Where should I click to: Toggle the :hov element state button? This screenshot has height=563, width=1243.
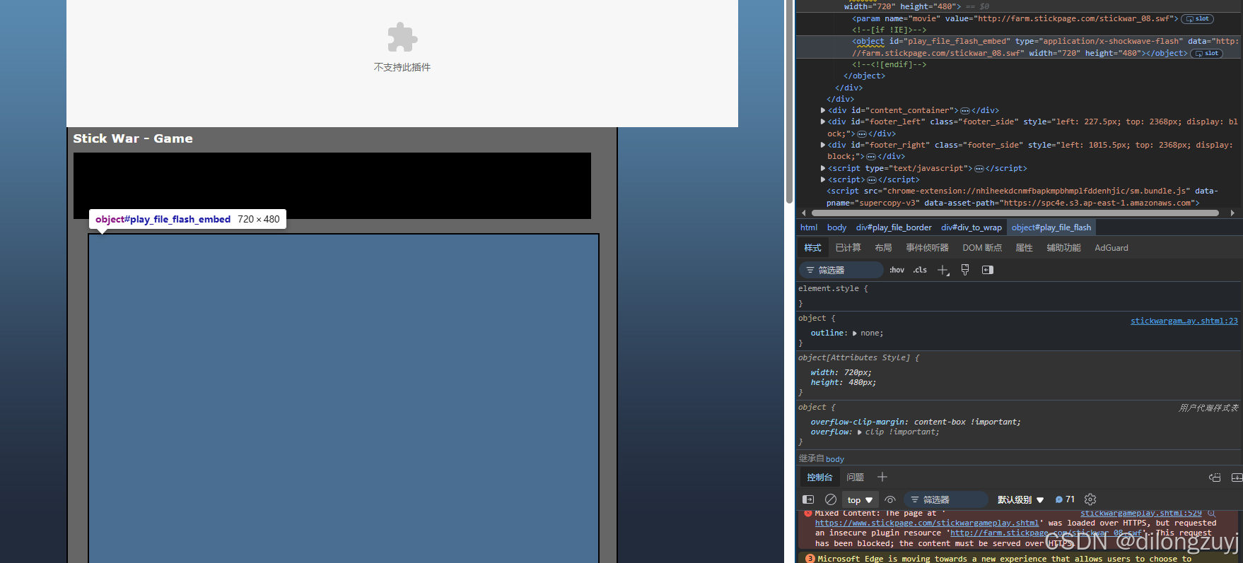pyautogui.click(x=897, y=270)
